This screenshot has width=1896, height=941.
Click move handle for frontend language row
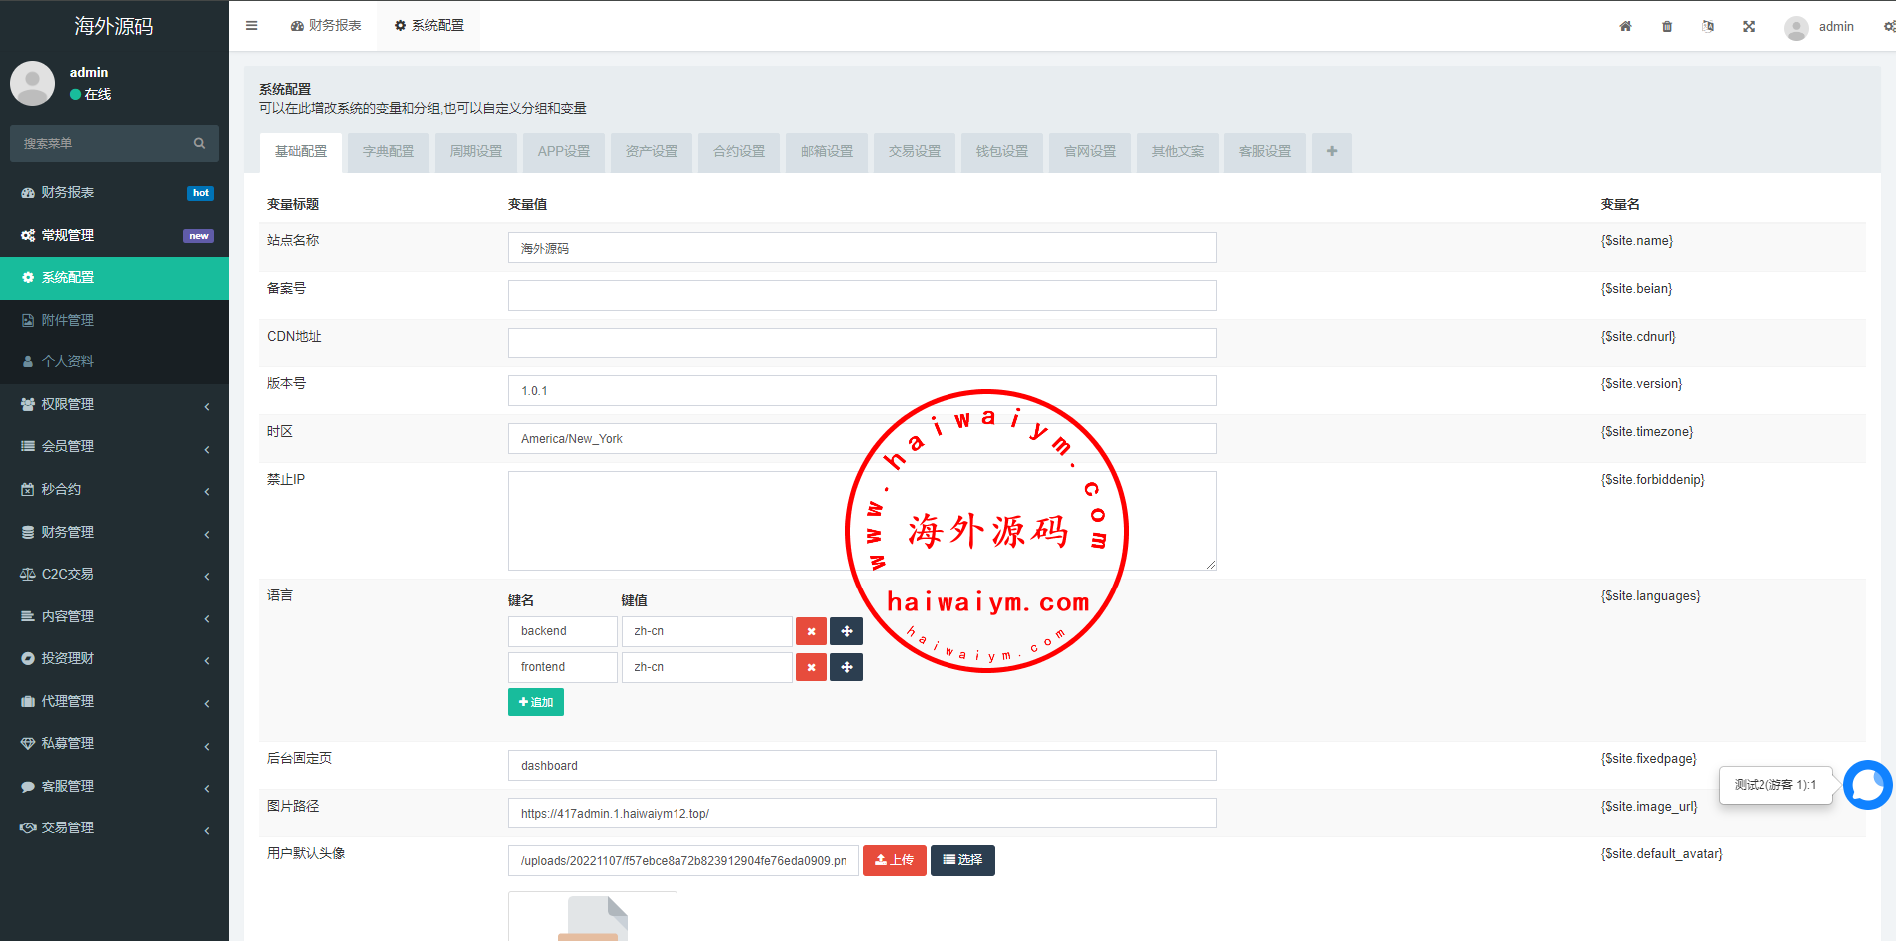846,668
